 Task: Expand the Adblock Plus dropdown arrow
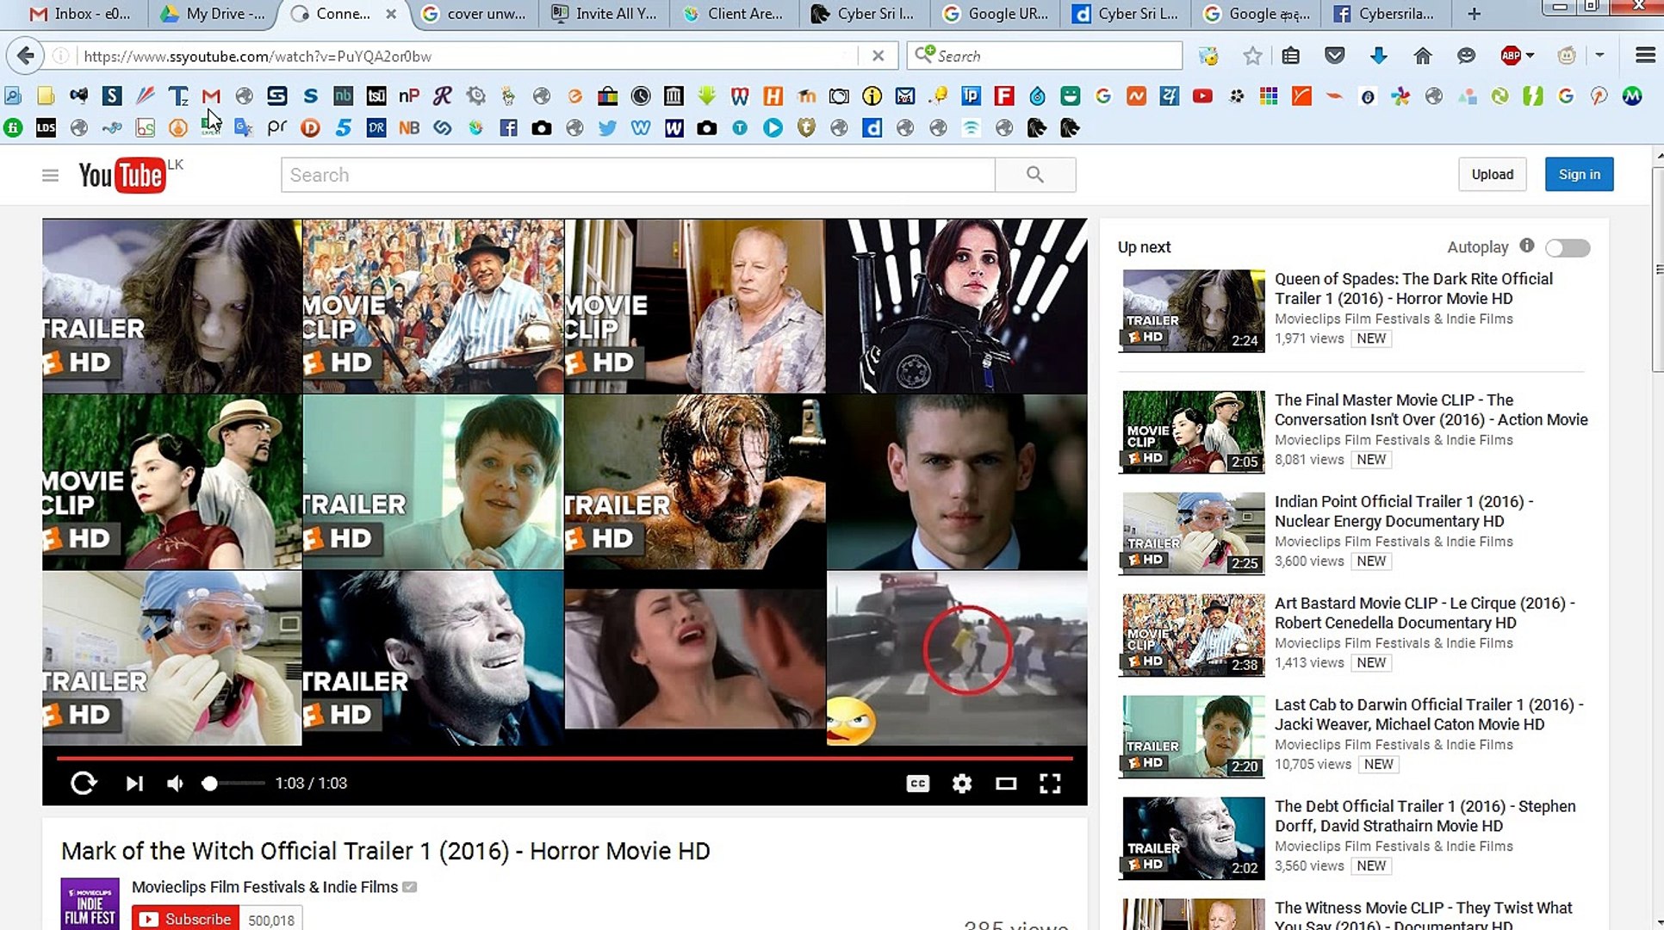tap(1531, 56)
